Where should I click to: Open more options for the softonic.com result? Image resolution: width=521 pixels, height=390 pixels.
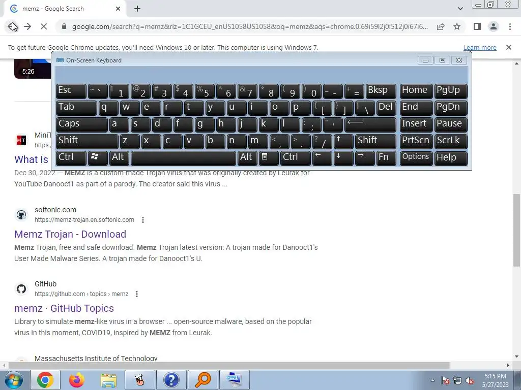[x=143, y=220]
